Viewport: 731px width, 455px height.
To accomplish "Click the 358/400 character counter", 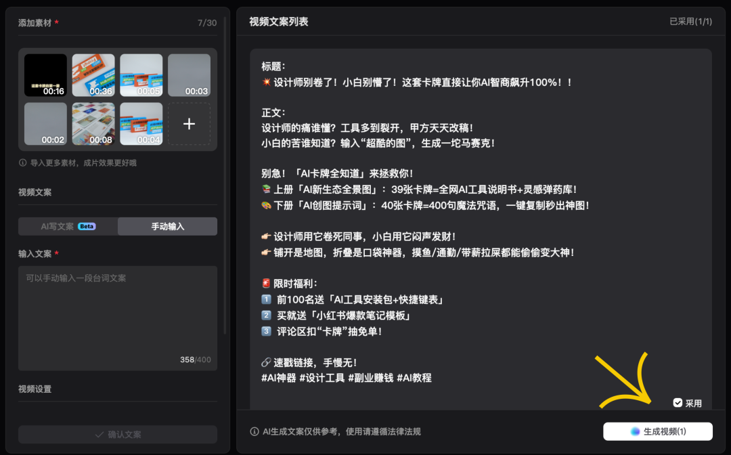I will tap(196, 360).
